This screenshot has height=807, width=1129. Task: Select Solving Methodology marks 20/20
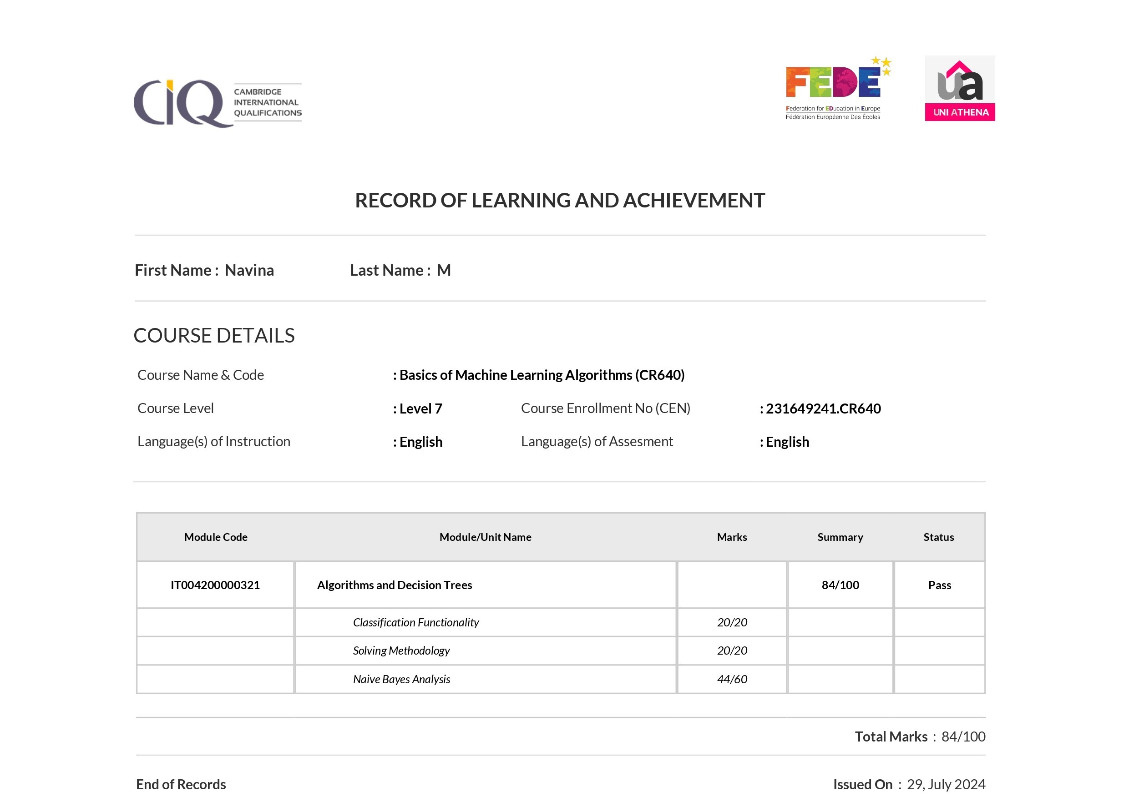[732, 651]
